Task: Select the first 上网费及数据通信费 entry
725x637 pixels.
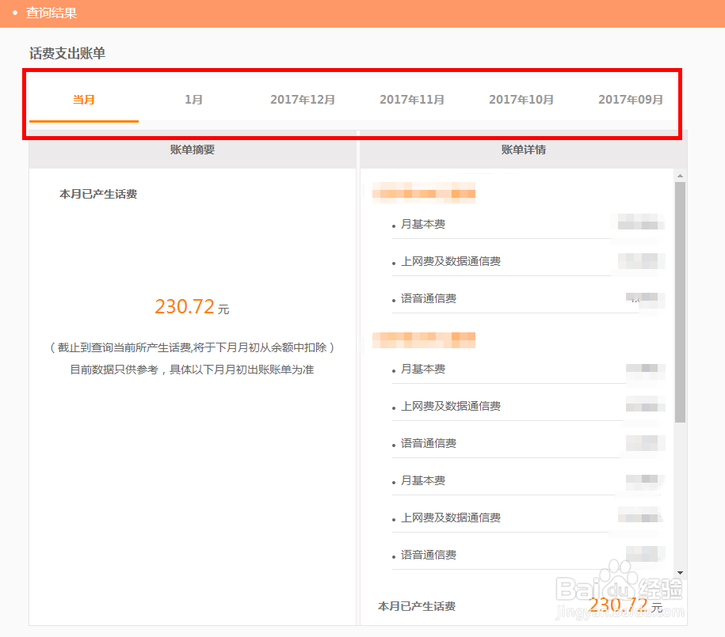Action: click(x=449, y=261)
